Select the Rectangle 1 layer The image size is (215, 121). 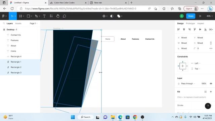pyautogui.click(x=16, y=62)
